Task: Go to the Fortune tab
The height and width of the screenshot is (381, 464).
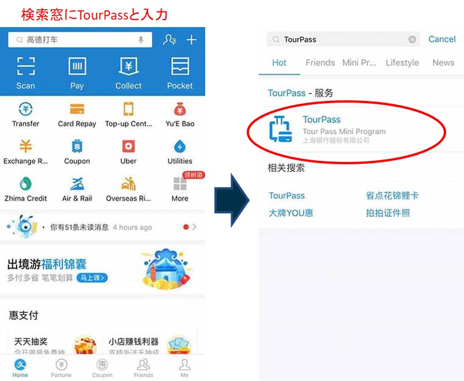Action: point(61,368)
